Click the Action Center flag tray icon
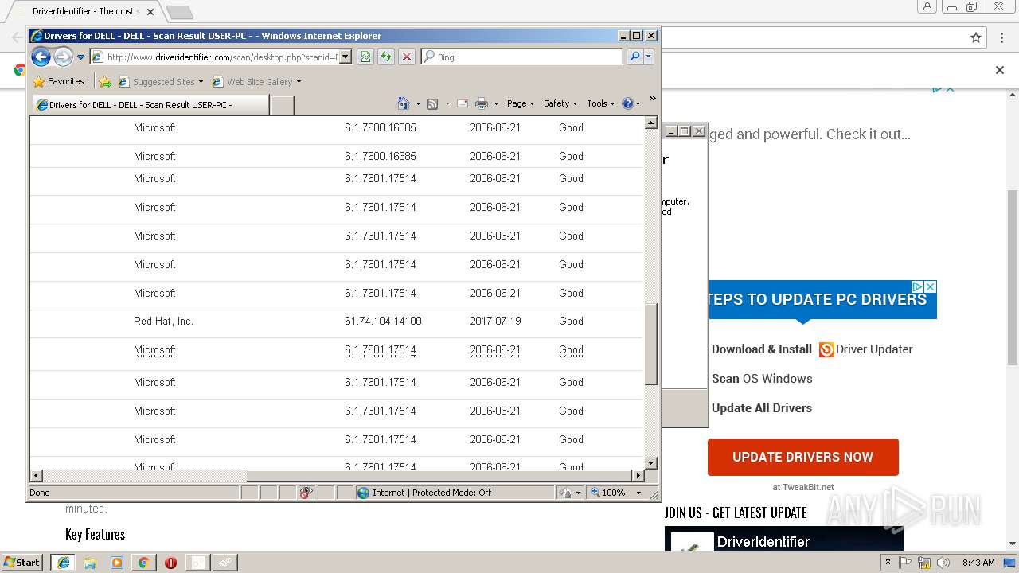Screen dimensions: 1019x573 point(905,563)
